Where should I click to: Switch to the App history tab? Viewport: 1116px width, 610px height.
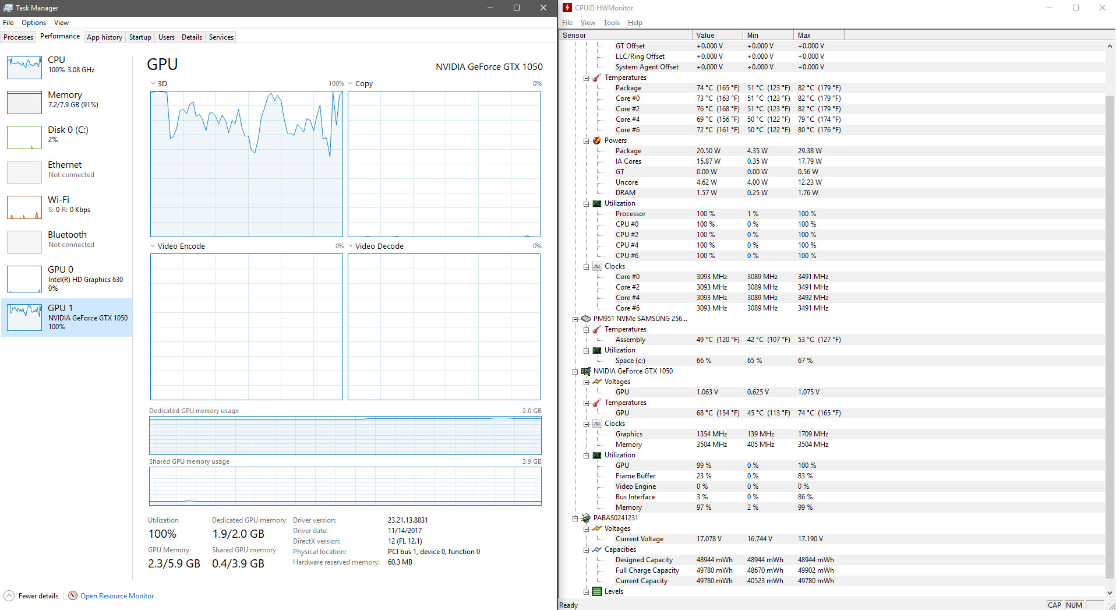coord(104,37)
